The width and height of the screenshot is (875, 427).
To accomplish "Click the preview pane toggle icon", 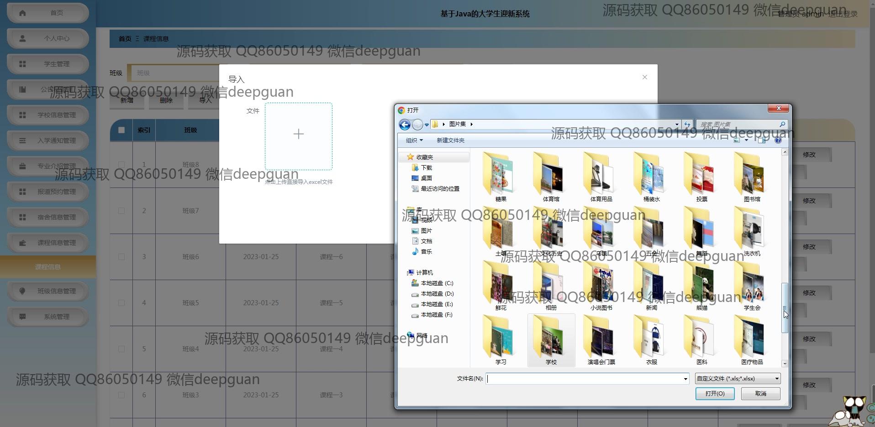I will point(762,141).
